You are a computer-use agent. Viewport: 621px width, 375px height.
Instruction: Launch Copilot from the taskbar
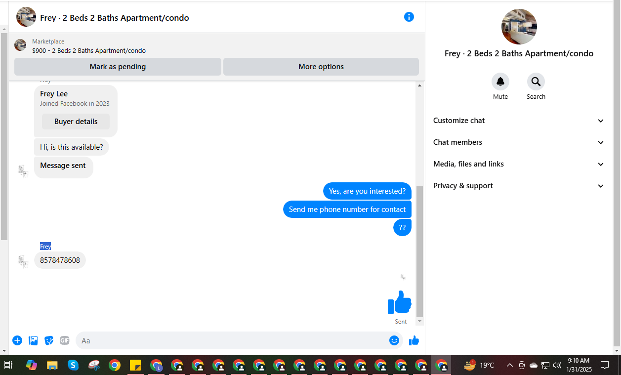coord(32,365)
